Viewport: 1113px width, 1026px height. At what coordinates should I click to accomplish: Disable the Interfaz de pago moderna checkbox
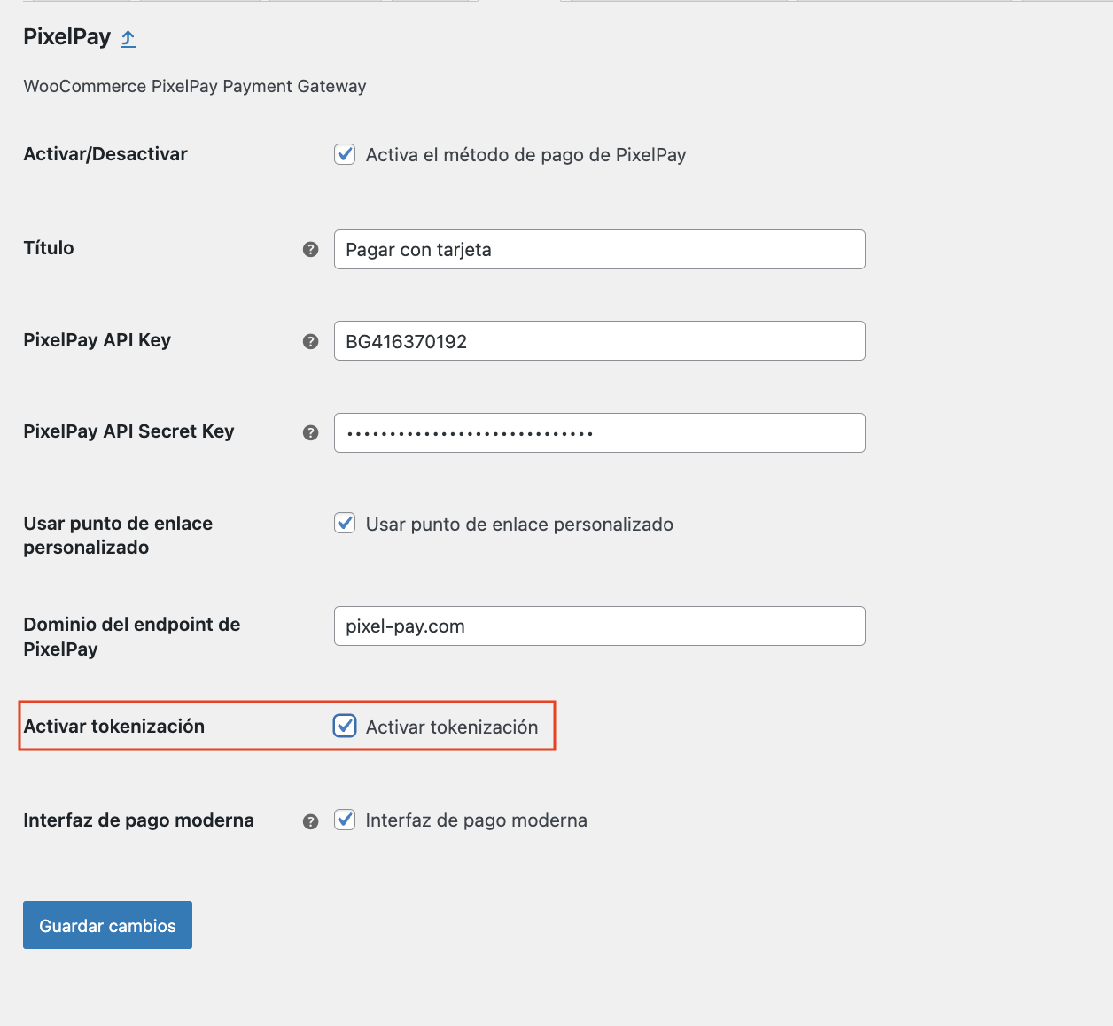click(x=345, y=820)
